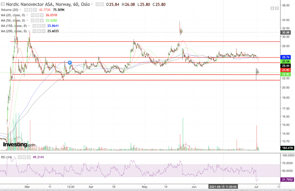Click the RSI (14) legend label
This screenshot has height=191, width=295.
coord(6,157)
